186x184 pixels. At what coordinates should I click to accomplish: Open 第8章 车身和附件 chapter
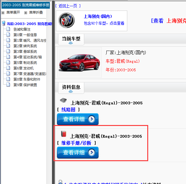[27, 79]
